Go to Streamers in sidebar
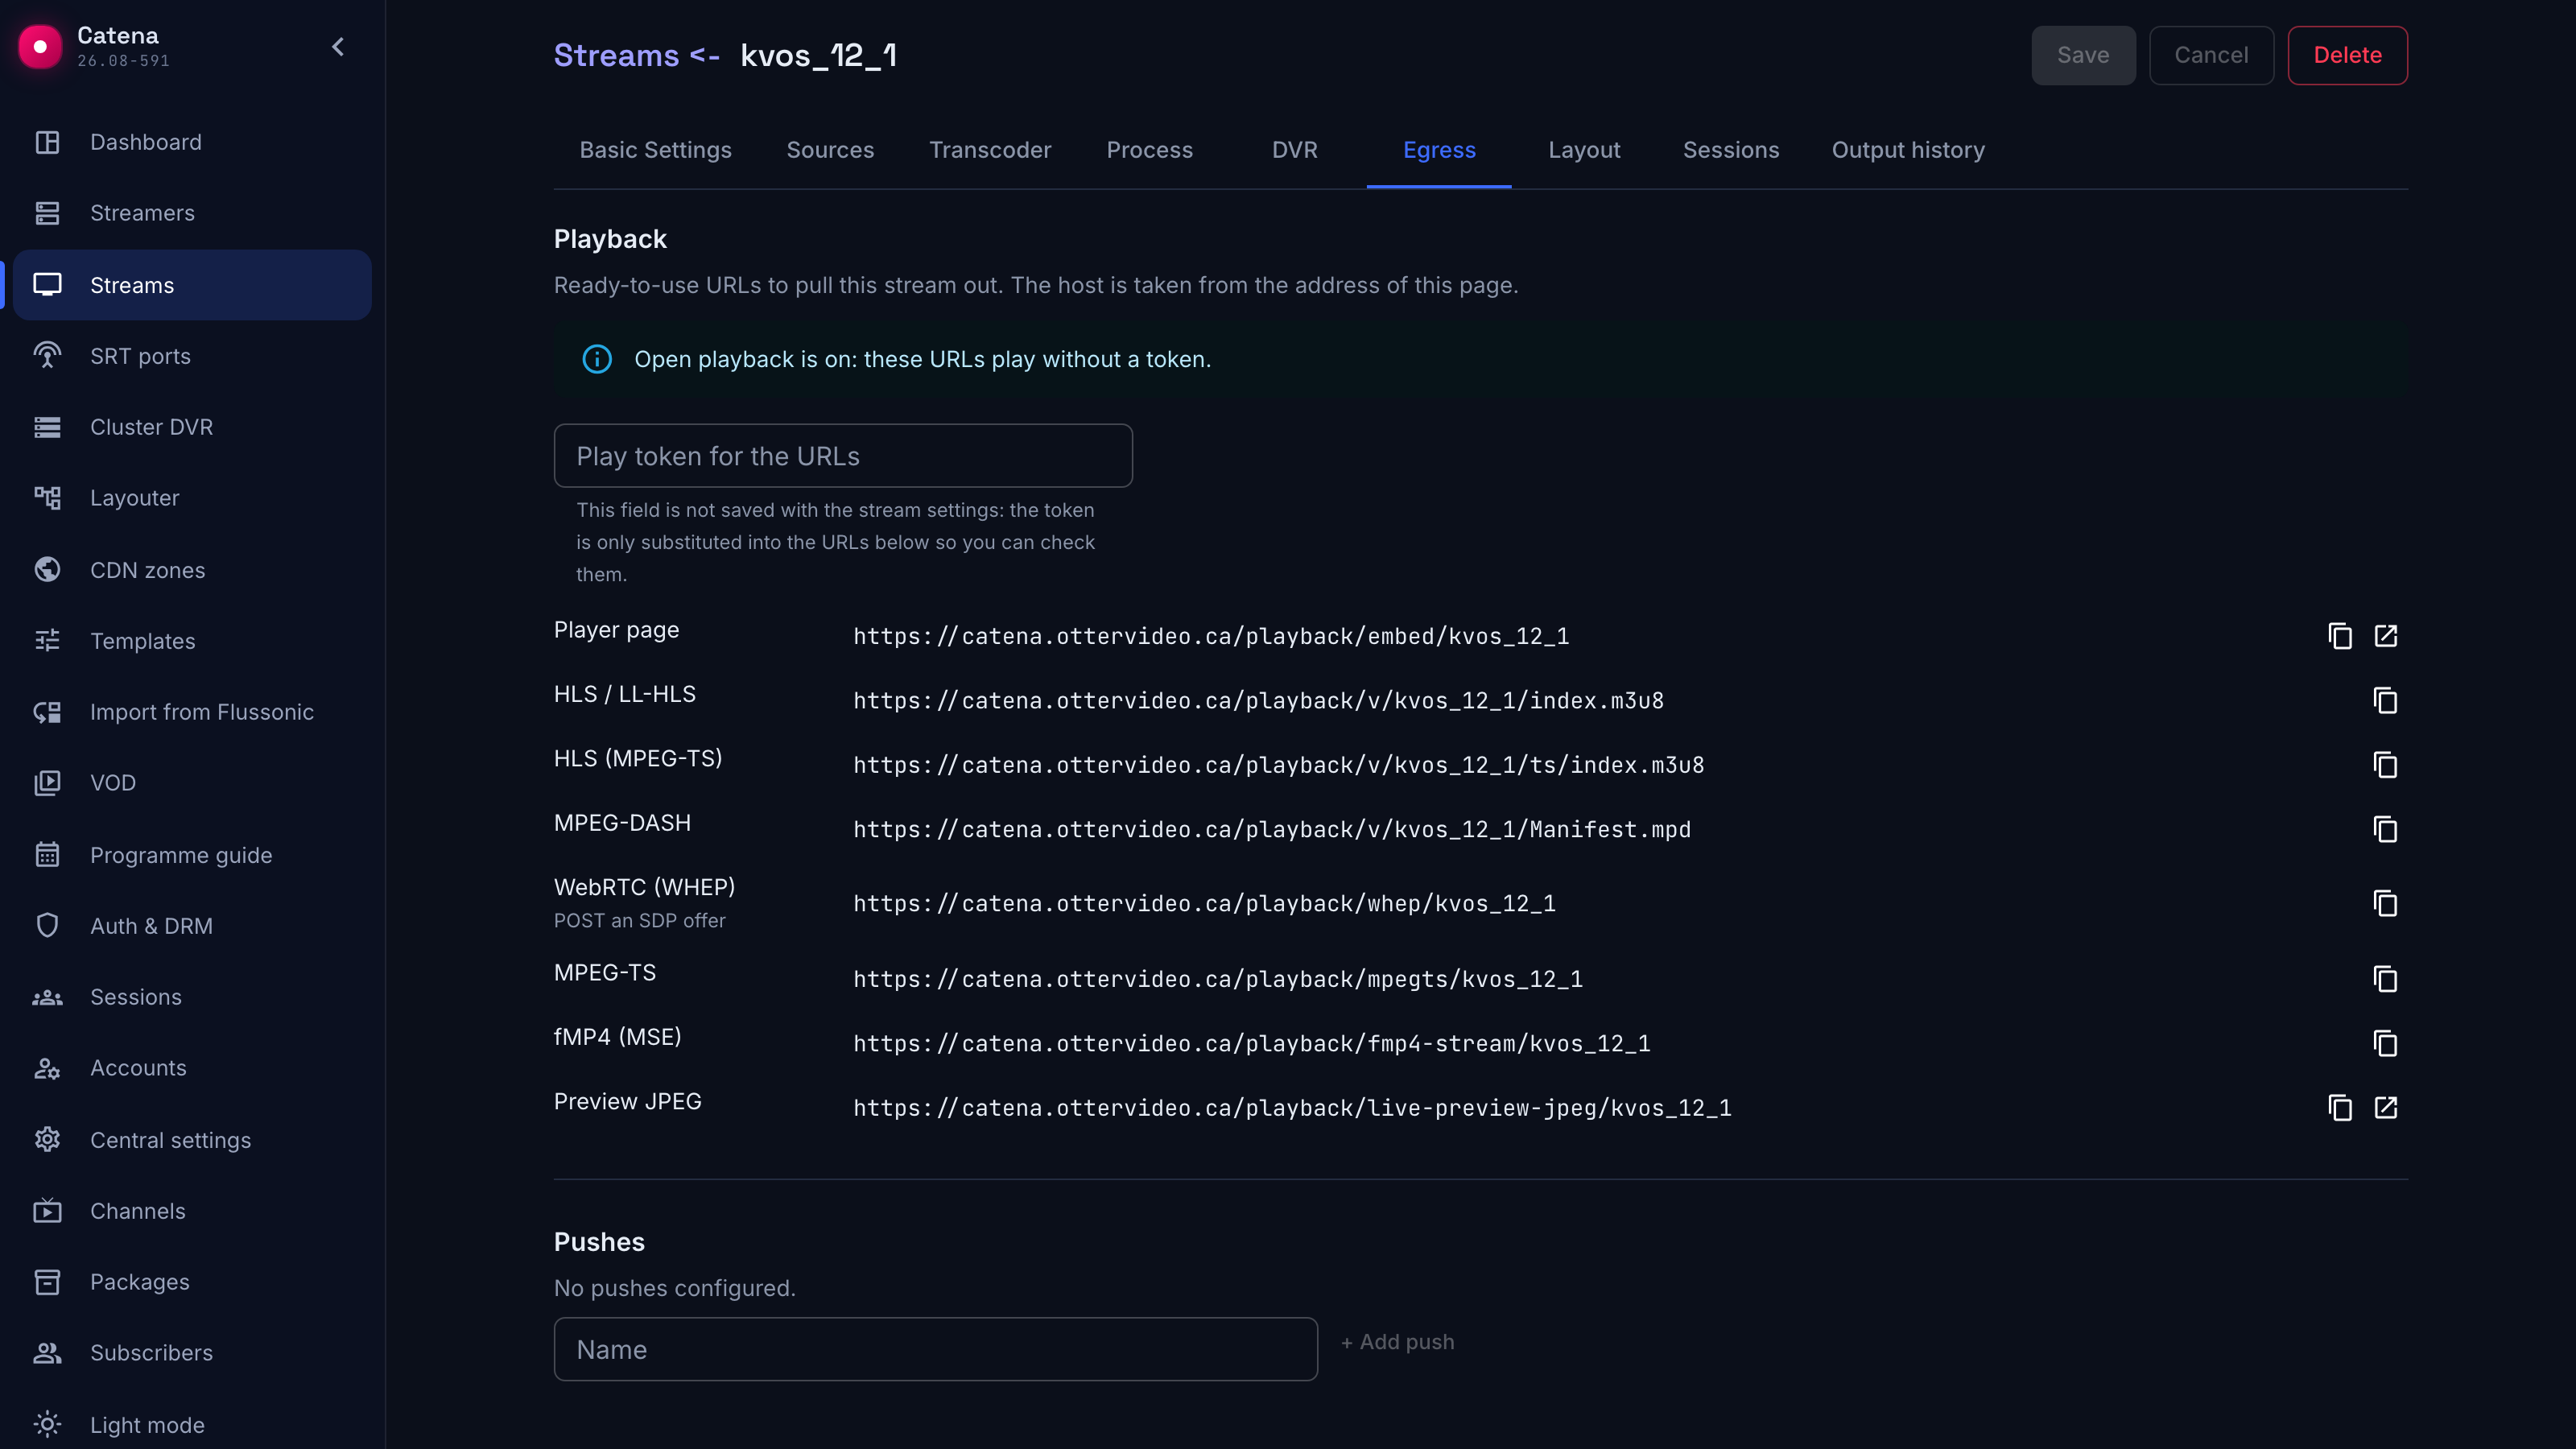 coord(192,213)
